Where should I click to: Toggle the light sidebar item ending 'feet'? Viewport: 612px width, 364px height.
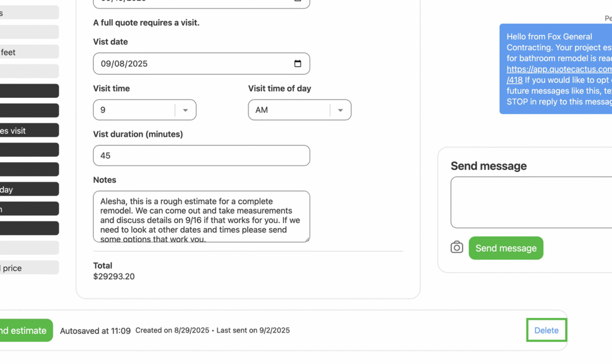pos(29,52)
